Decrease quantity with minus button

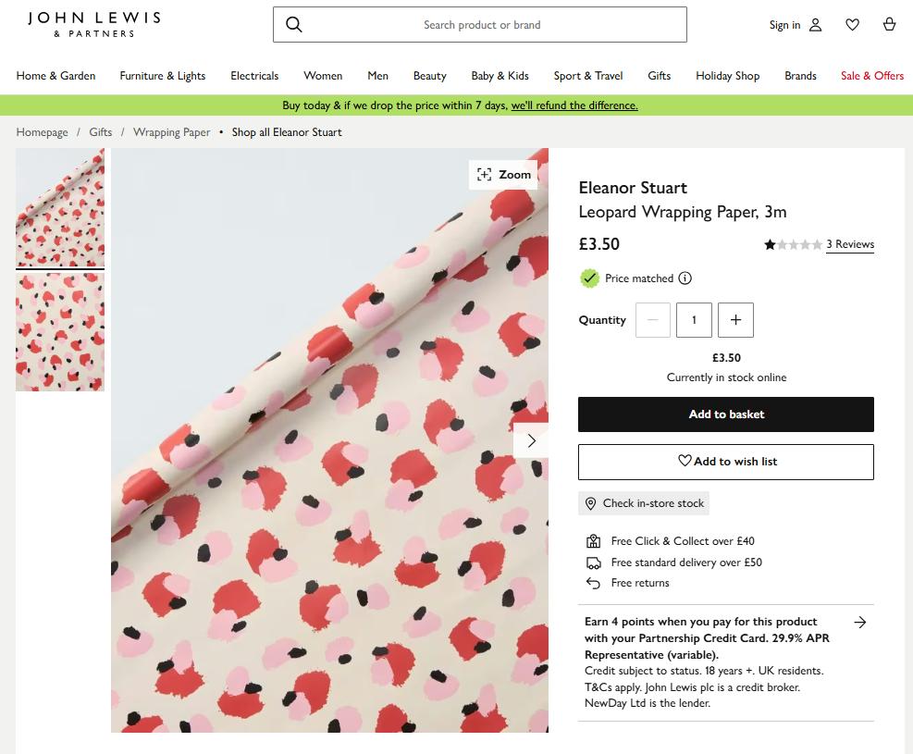[653, 320]
